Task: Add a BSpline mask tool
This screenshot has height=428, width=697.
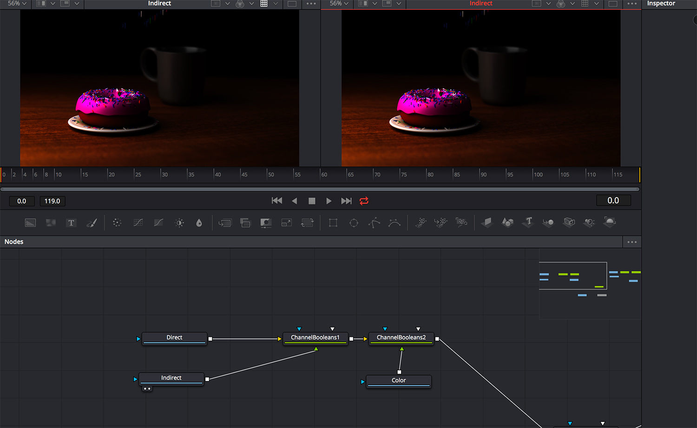Action: pyautogui.click(x=395, y=223)
